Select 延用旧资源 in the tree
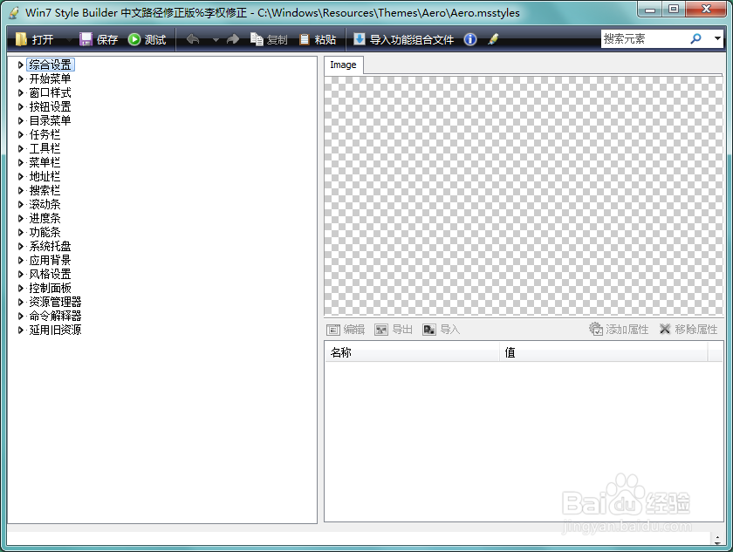The width and height of the screenshot is (733, 552). pyautogui.click(x=55, y=331)
